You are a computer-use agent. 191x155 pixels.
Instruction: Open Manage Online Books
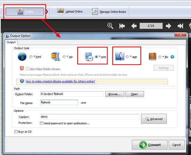(109, 12)
